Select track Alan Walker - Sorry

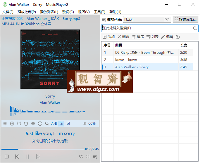point(147,67)
